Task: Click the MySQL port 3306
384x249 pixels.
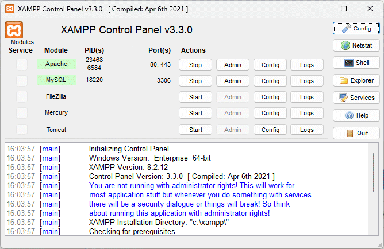Action: (164, 80)
